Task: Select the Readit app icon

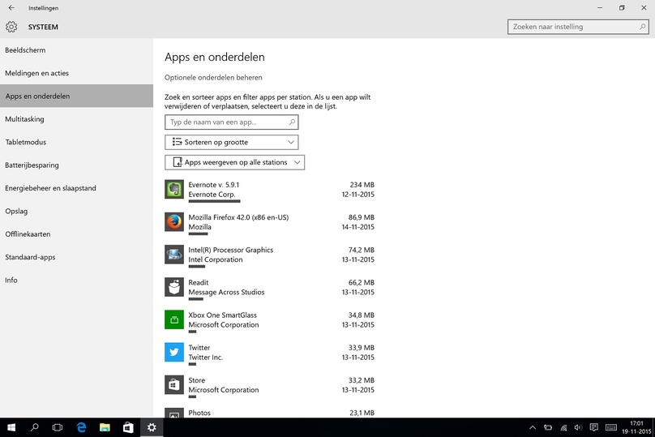Action: [173, 287]
